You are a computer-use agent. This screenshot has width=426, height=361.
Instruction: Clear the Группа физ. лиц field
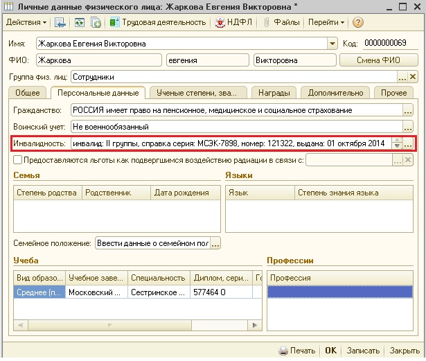pos(412,77)
